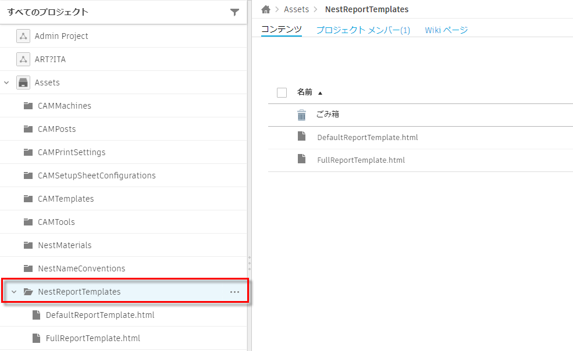
Task: Click the home icon in the breadcrumb
Action: click(x=266, y=9)
